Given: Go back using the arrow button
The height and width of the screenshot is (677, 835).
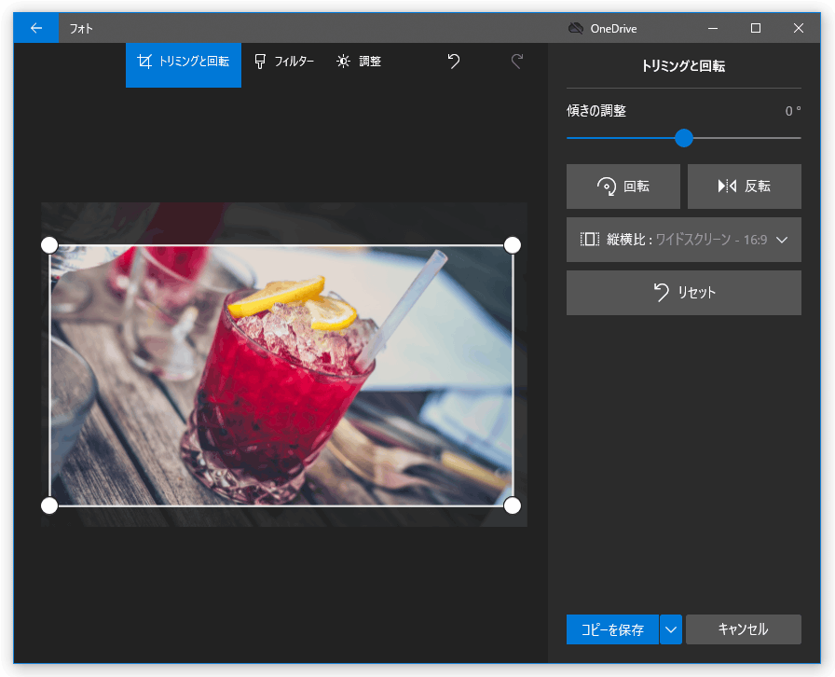Looking at the screenshot, I should pos(36,28).
